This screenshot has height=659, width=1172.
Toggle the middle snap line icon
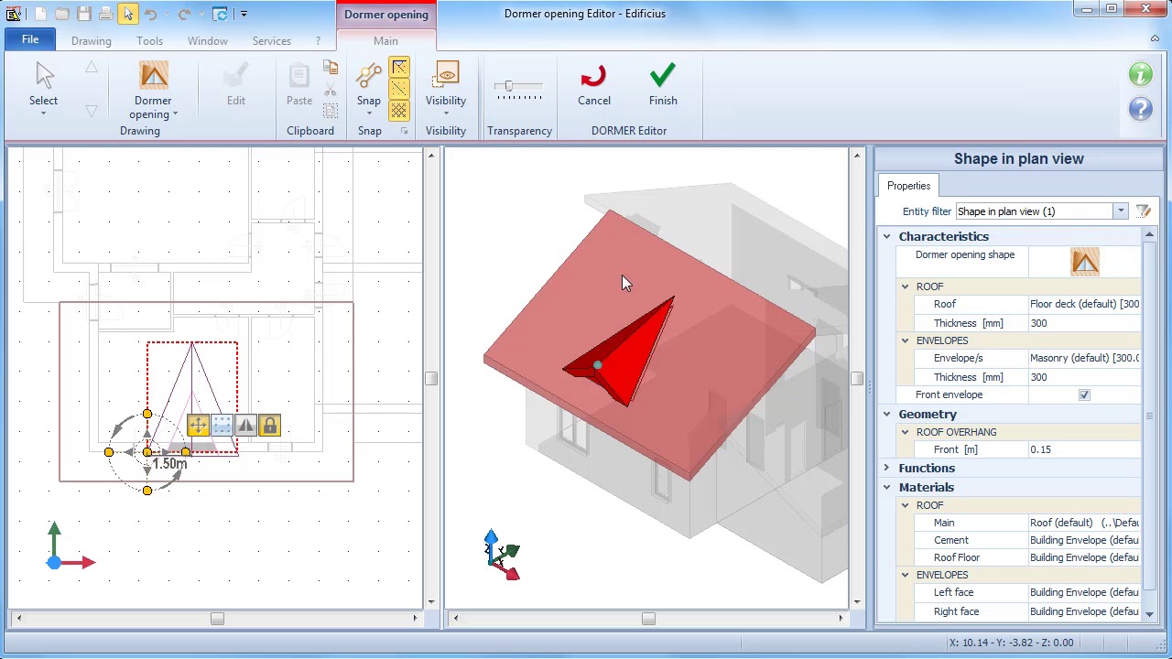399,89
